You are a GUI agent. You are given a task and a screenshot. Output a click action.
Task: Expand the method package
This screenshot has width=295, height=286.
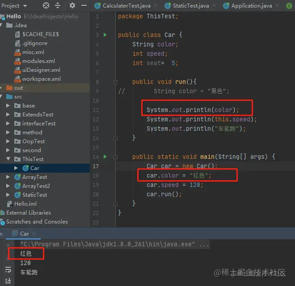coord(8,133)
